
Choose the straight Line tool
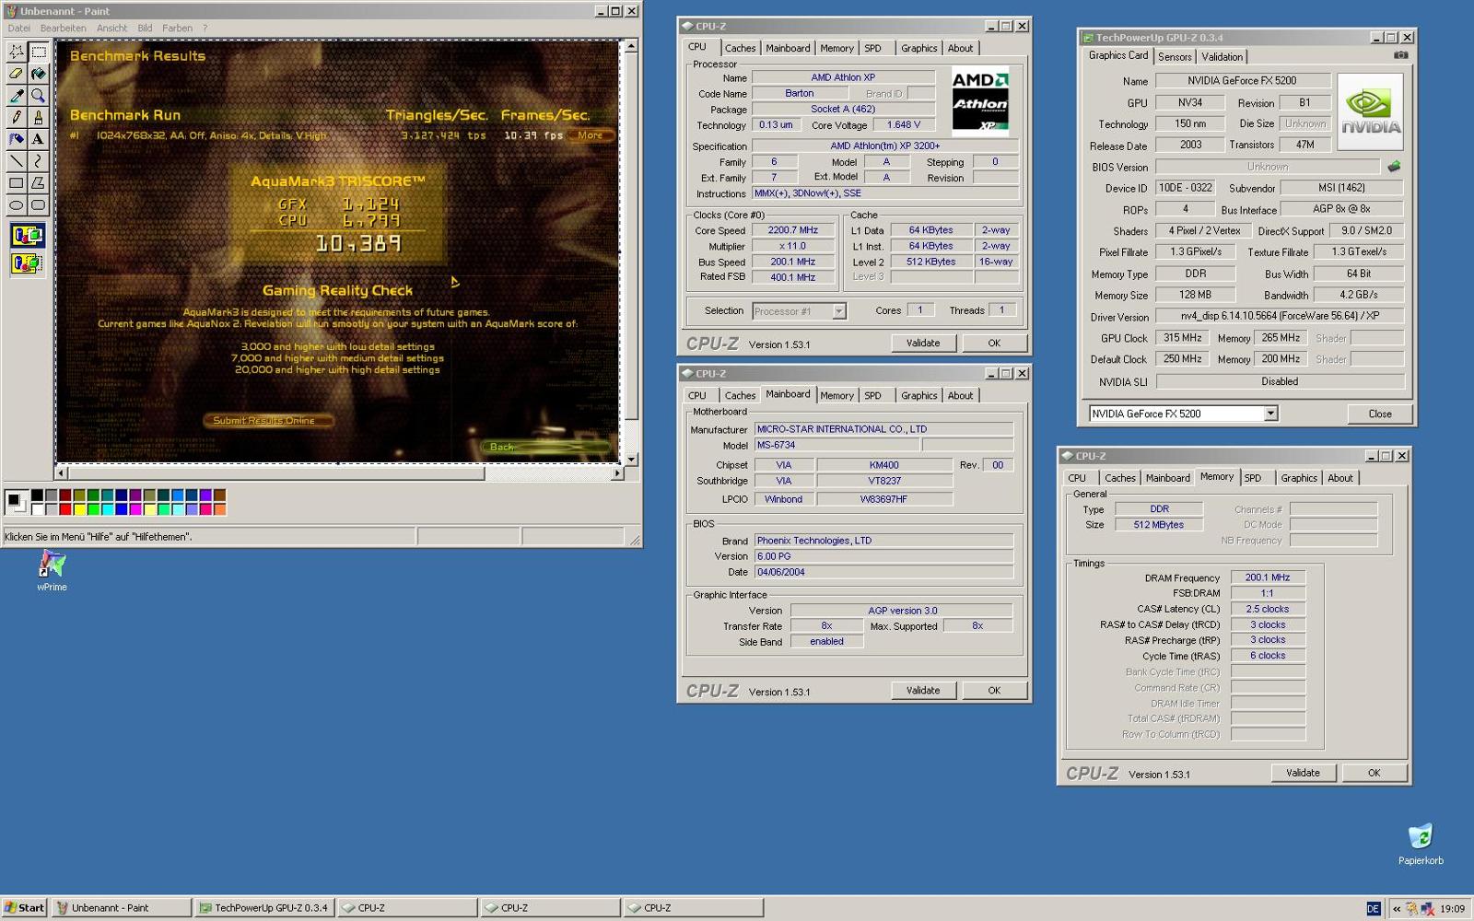tap(17, 161)
